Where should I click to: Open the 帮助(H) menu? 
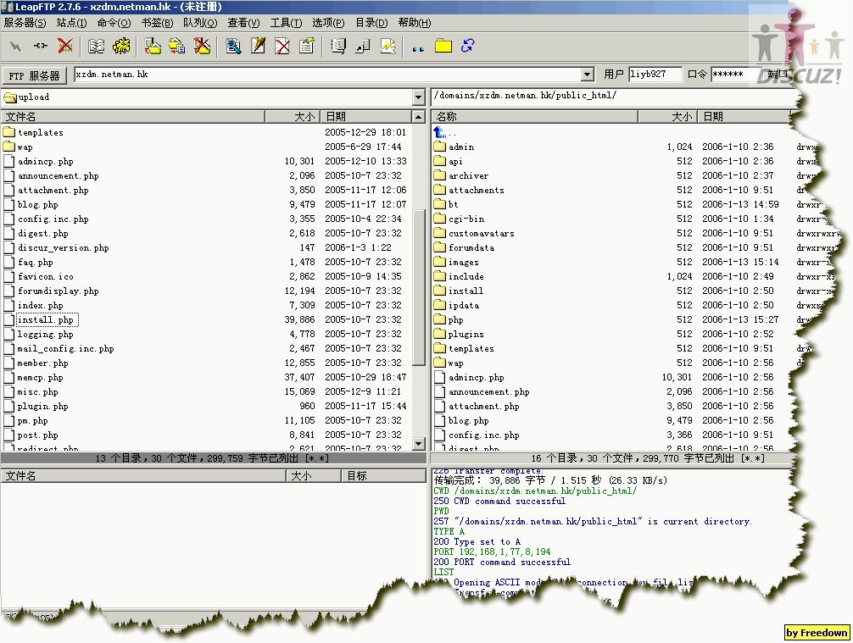(x=415, y=23)
